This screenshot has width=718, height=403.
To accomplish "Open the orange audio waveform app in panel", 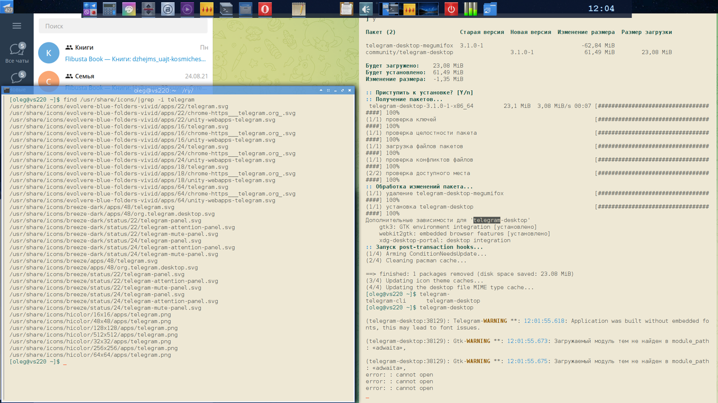I will (x=207, y=9).
